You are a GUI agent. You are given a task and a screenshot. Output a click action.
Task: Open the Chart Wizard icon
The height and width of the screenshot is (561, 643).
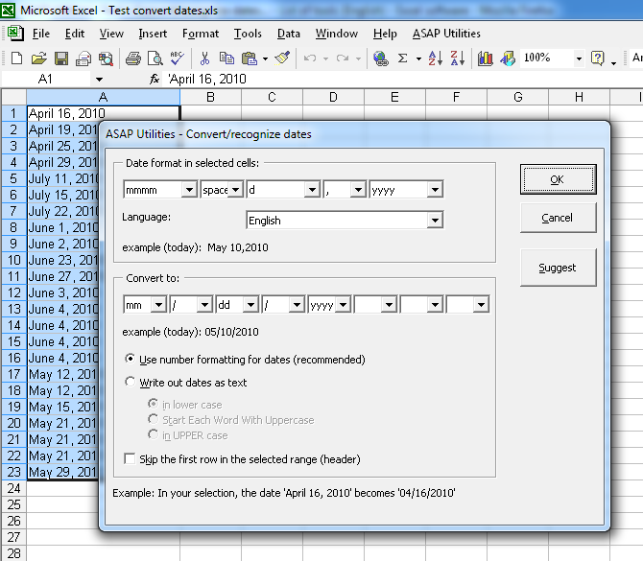click(x=485, y=58)
